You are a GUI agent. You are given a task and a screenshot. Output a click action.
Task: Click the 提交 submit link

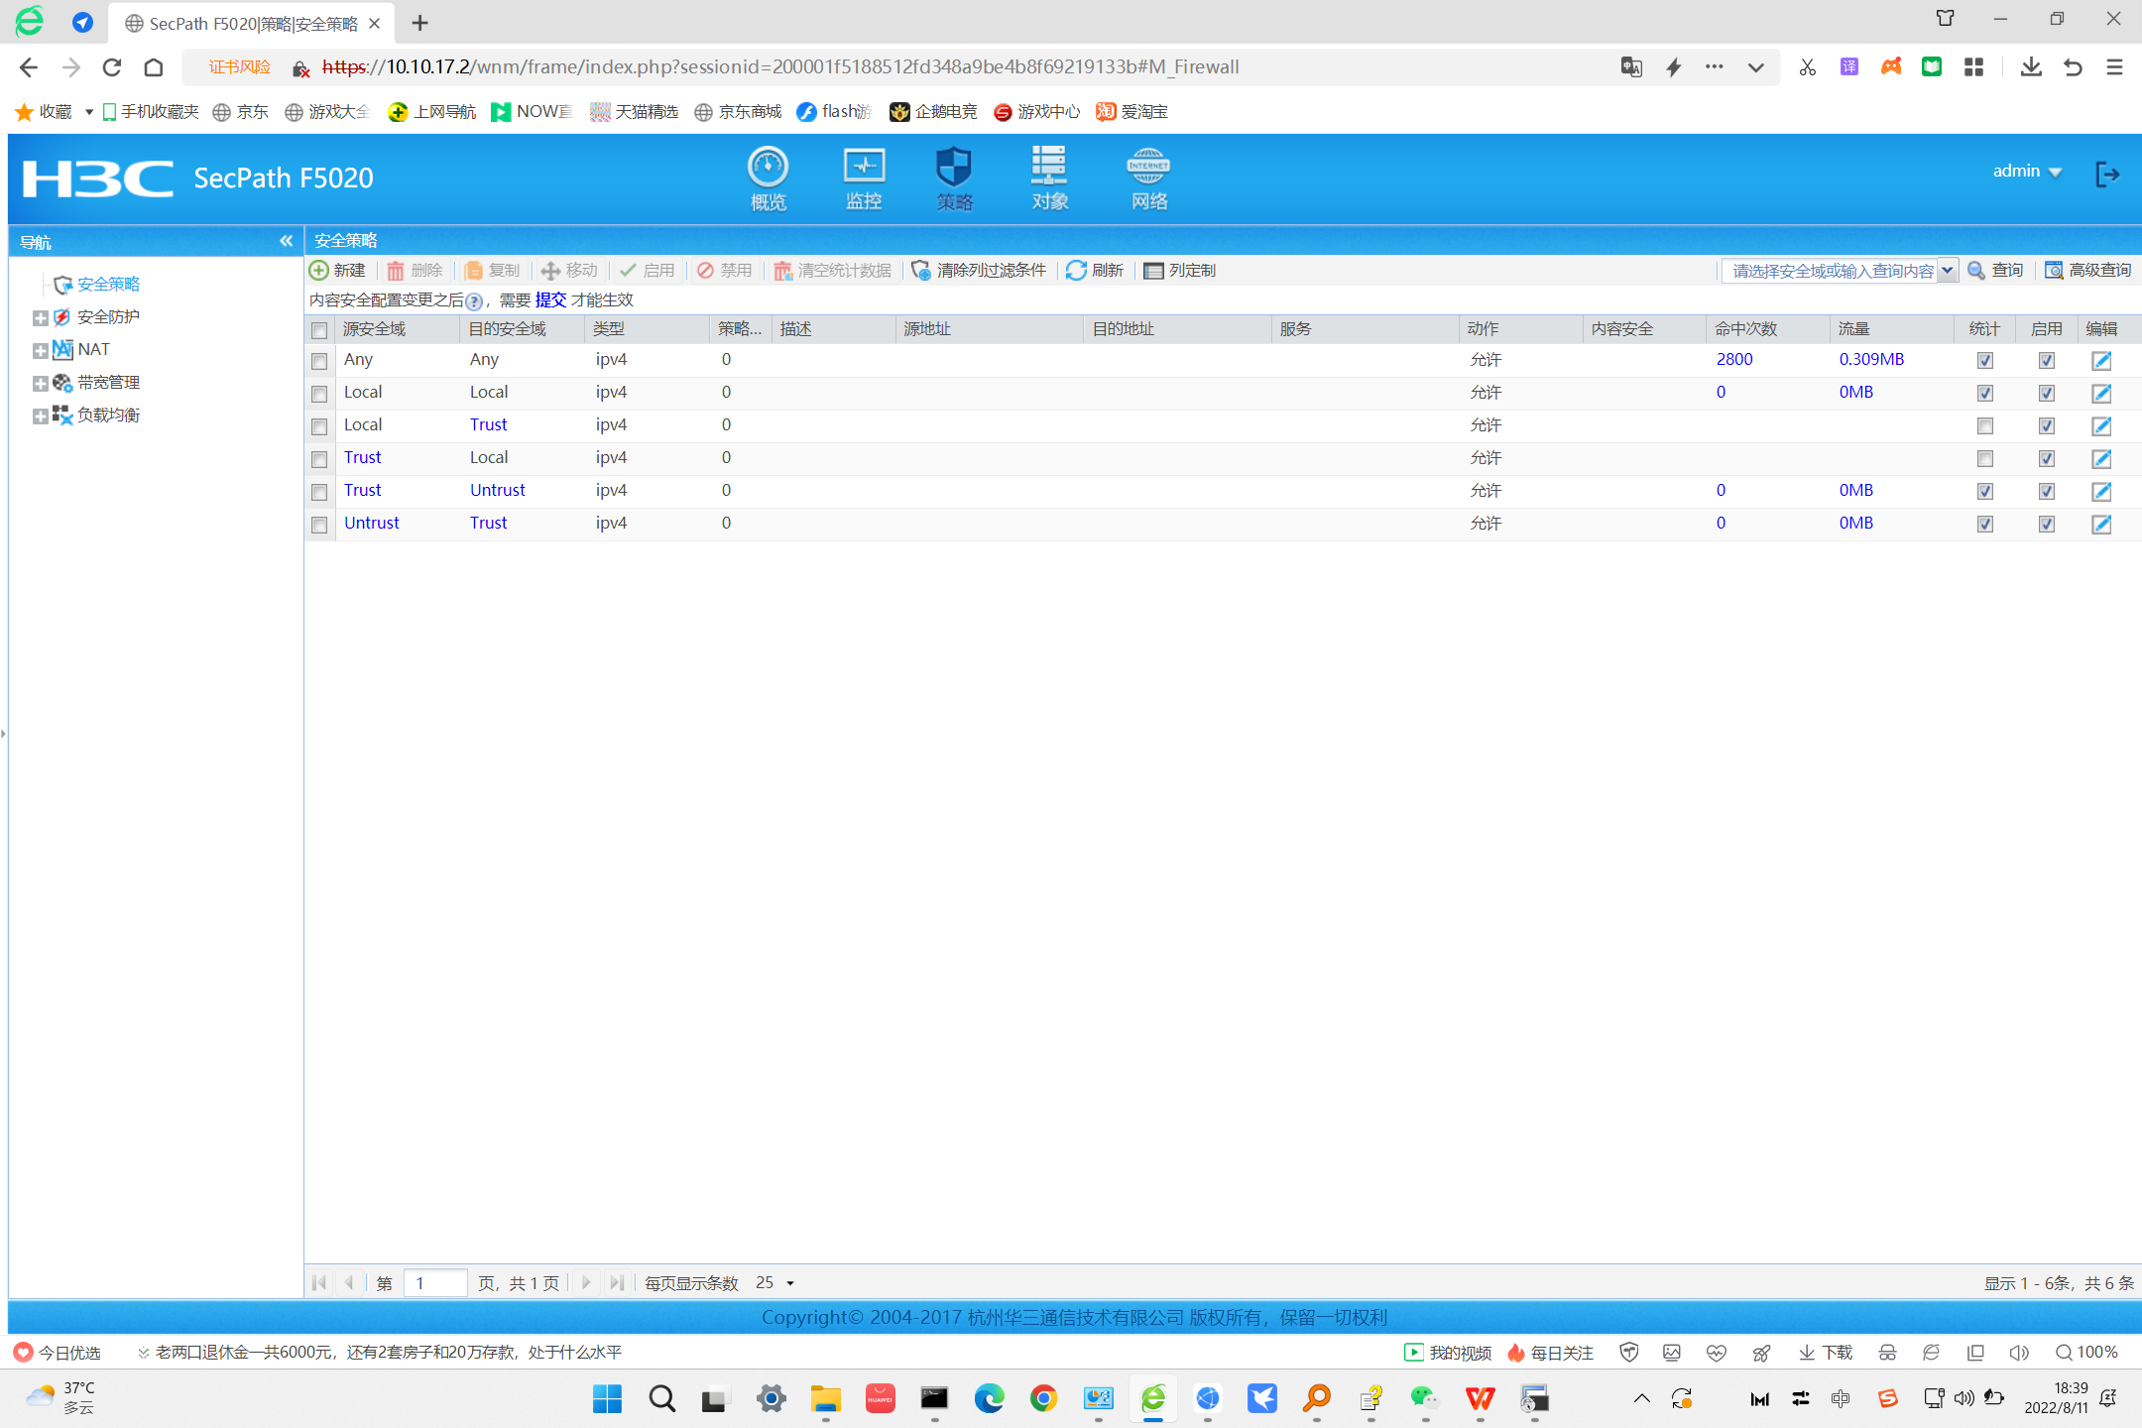(x=550, y=300)
